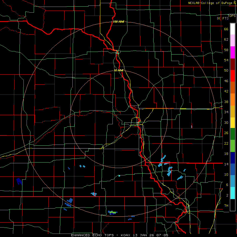Click the light green legend swatch
The height and width of the screenshot is (237, 237).
click(233, 146)
